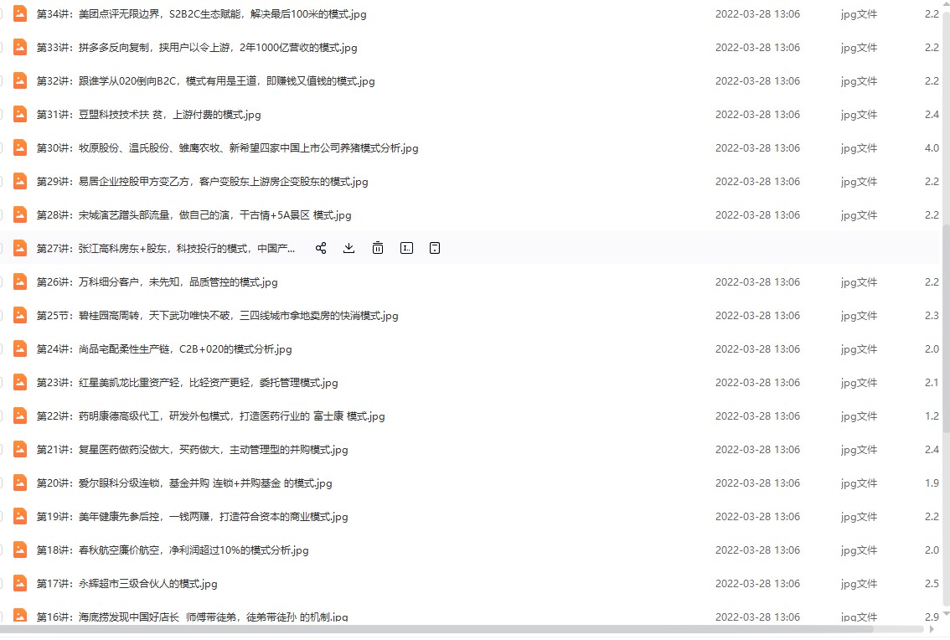950x640 pixels.
Task: Click the image icon of 第26讲 file
Action: (x=20, y=281)
